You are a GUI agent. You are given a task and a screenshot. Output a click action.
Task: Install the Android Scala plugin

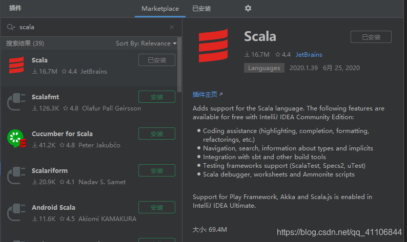157,207
